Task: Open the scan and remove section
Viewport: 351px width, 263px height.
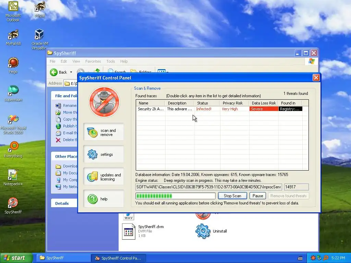Action: point(104,132)
